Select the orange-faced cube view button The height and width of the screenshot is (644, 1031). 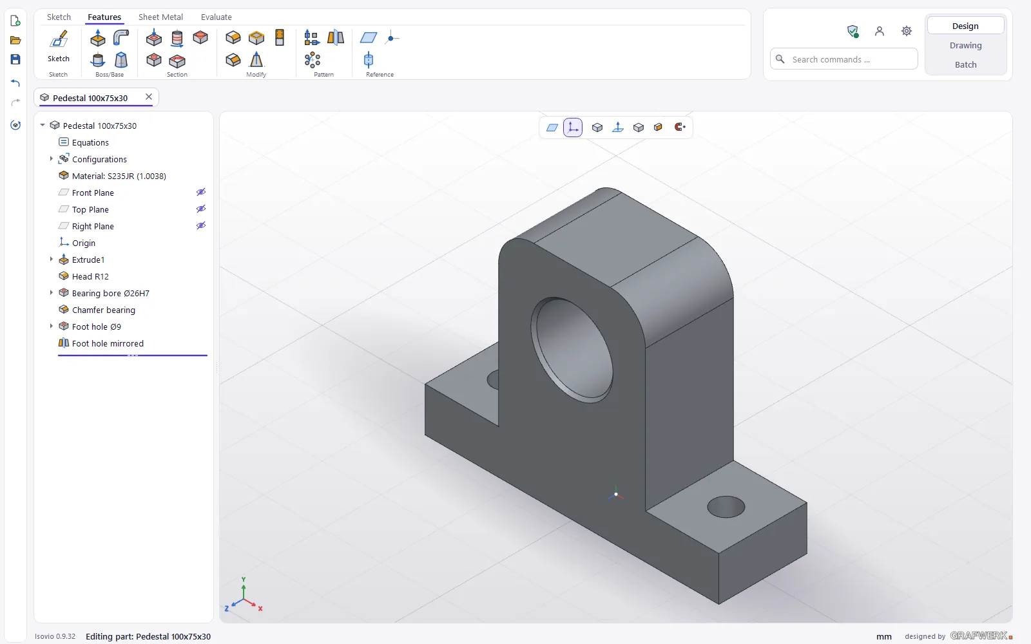658,128
